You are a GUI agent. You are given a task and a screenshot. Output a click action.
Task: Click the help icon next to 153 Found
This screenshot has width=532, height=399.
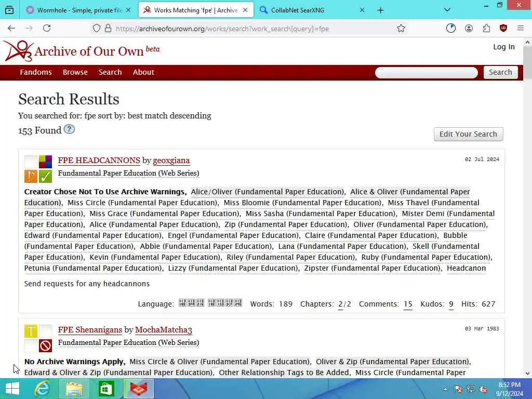click(x=69, y=129)
